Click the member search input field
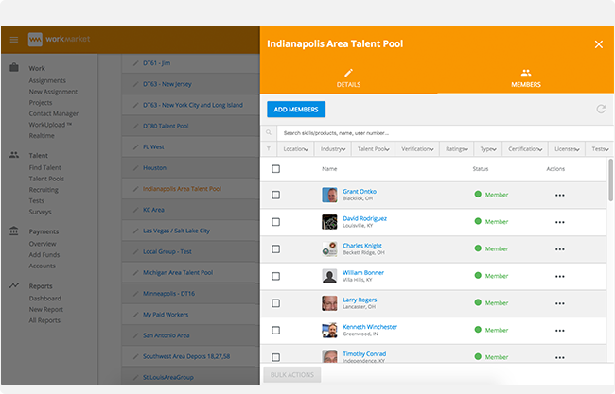 click(446, 133)
